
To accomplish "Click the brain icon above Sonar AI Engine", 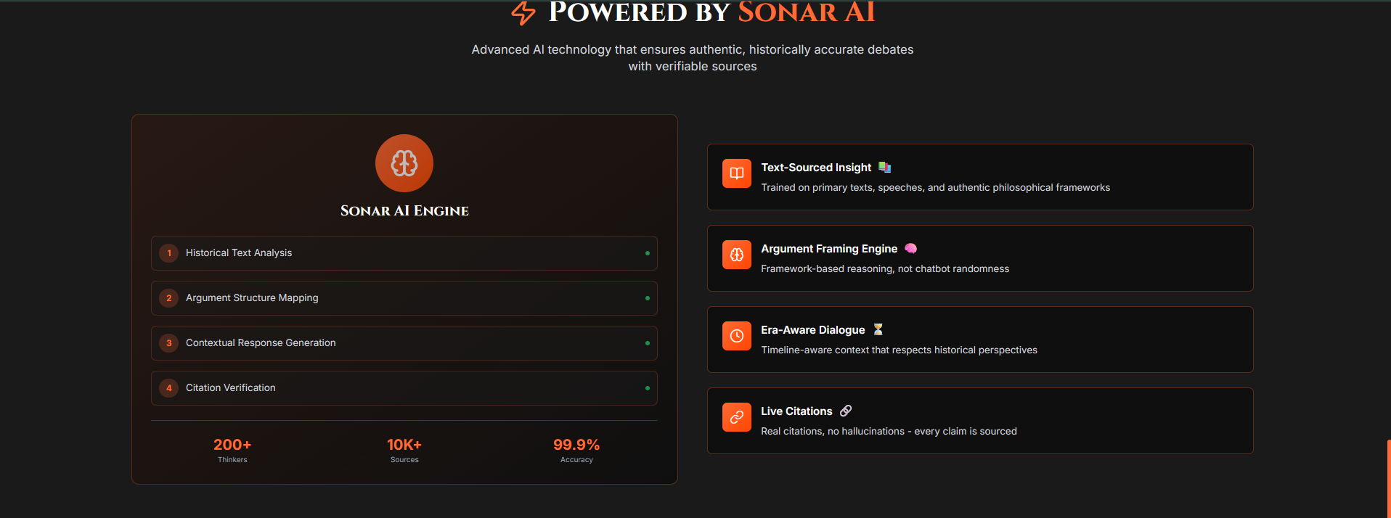I will (x=404, y=163).
